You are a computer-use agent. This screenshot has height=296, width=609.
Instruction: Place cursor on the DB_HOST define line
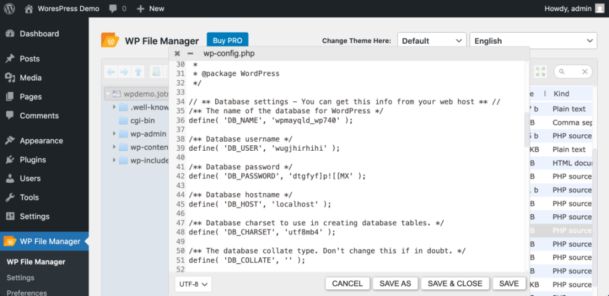tap(260, 204)
